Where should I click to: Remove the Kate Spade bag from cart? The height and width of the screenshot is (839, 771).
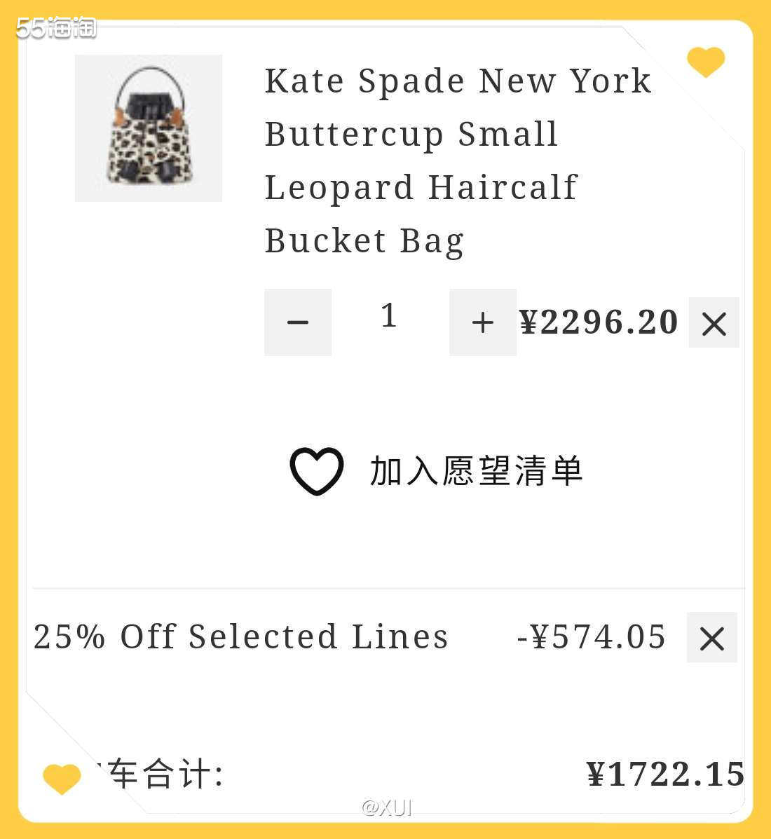pyautogui.click(x=714, y=323)
